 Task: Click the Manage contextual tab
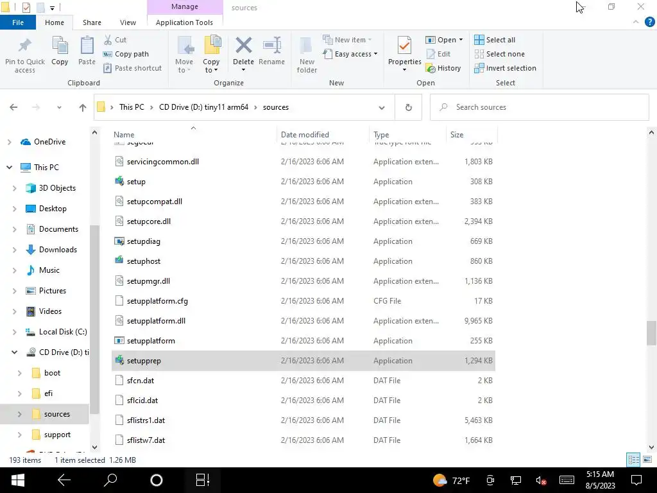click(185, 6)
